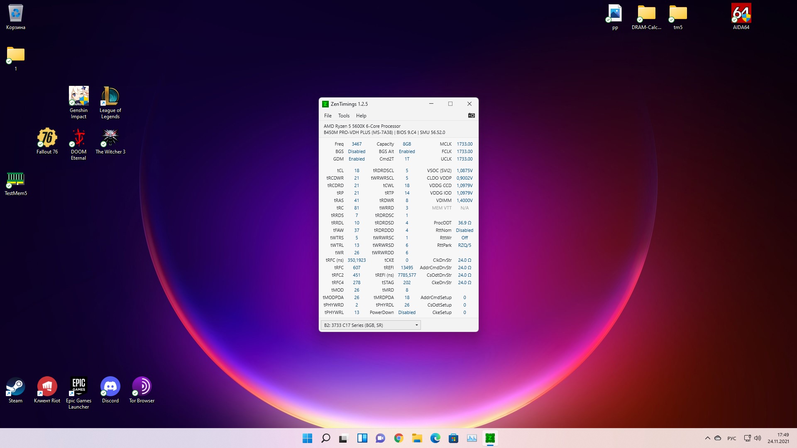Open the Tools menu
The width and height of the screenshot is (797, 448).
click(x=343, y=116)
